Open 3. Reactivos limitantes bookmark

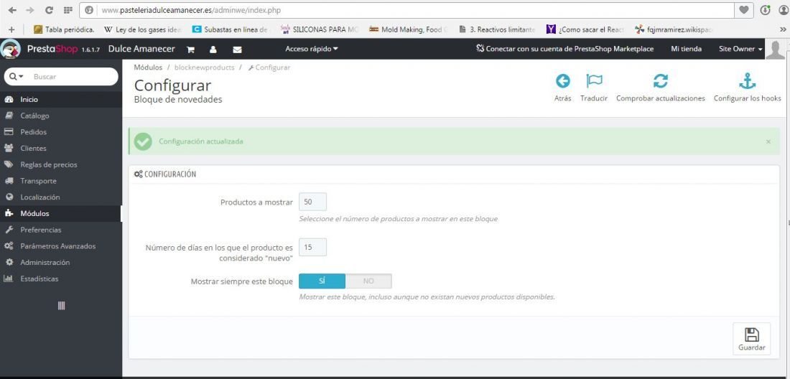(x=497, y=29)
